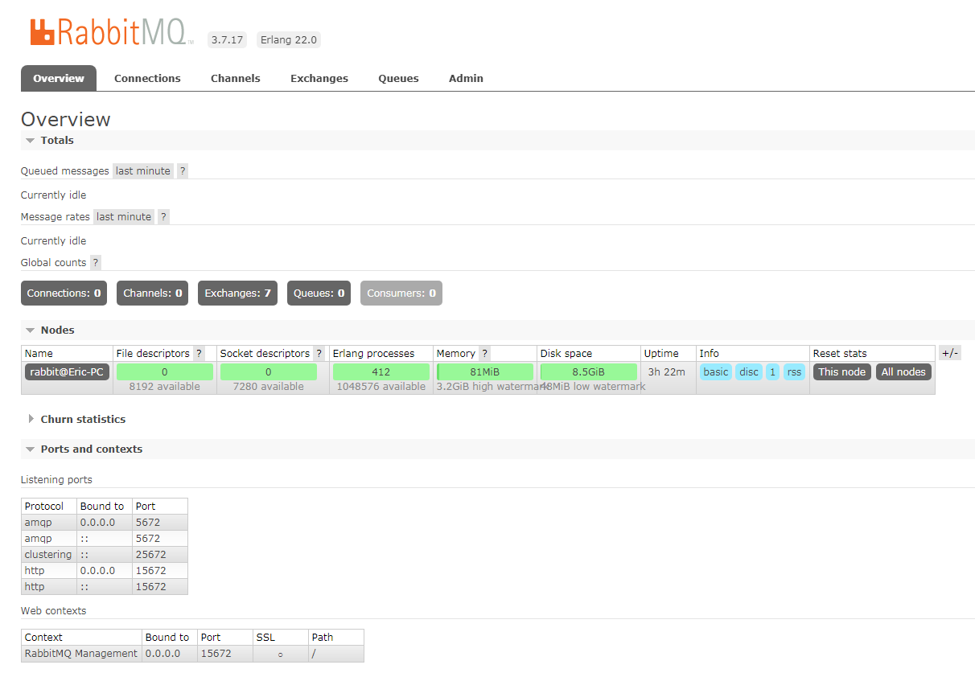Screen dimensions: 975x673
Task: Click the 8.5GiB disk space bar
Action: pyautogui.click(x=589, y=371)
